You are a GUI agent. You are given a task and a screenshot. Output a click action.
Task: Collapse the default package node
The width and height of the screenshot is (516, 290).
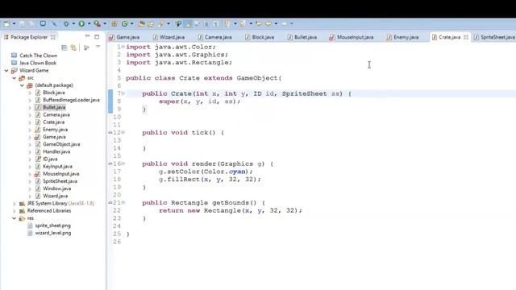22,85
